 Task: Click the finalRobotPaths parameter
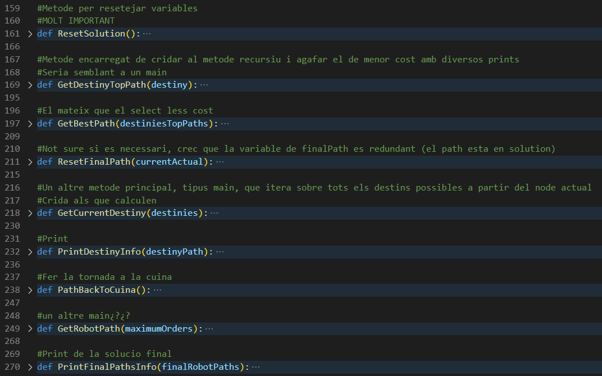(200, 367)
